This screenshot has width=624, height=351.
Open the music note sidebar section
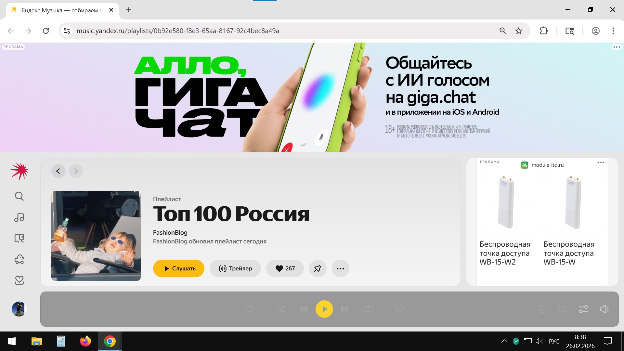(x=19, y=217)
